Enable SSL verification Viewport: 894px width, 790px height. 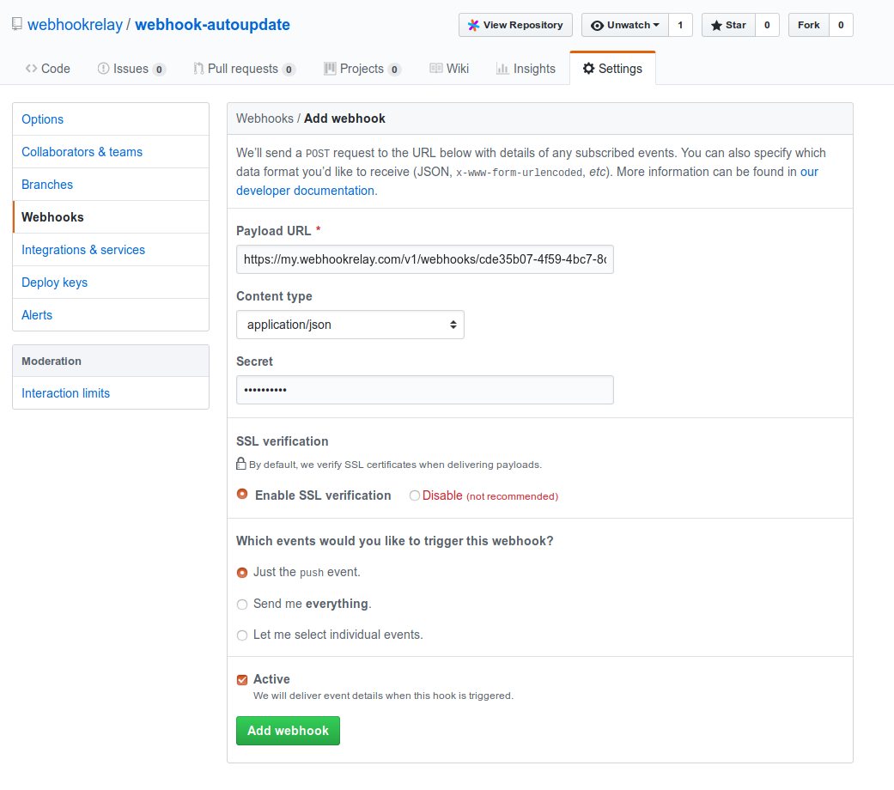point(242,495)
